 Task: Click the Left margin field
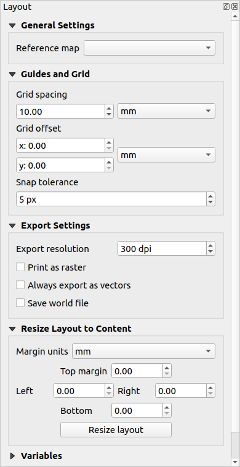[x=79, y=391]
